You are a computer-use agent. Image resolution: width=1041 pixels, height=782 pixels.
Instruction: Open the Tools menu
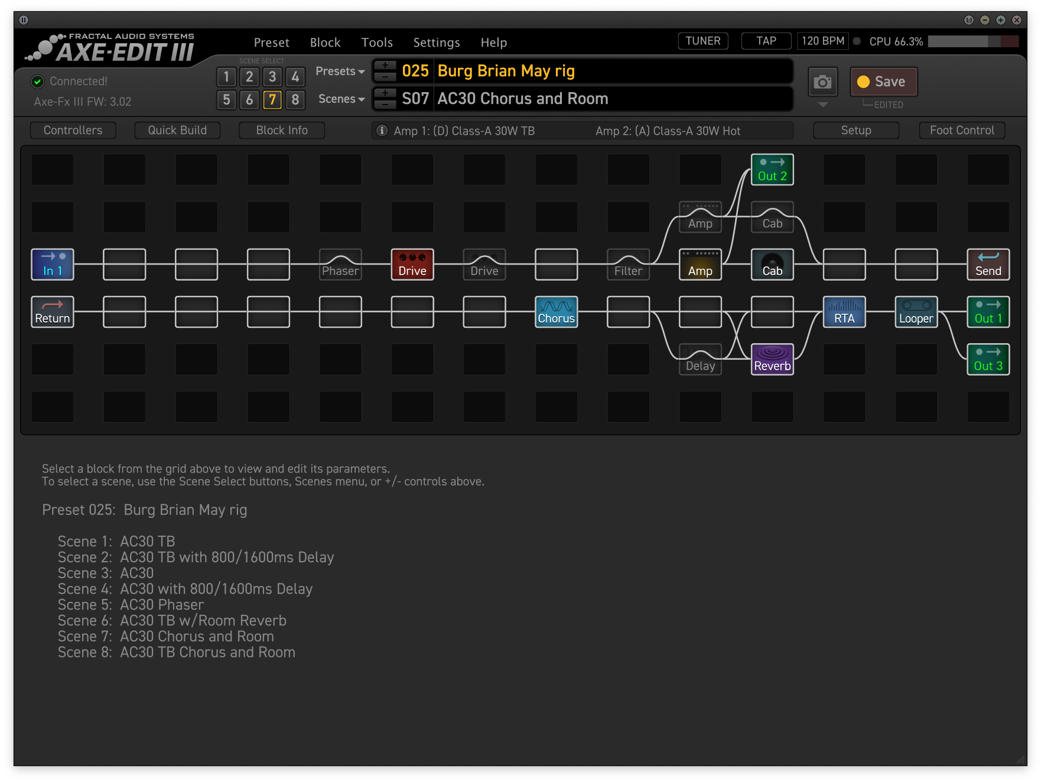[377, 43]
